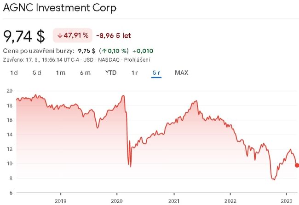
Task: Click the 2022 label on x-axis
Action: tap(230, 201)
